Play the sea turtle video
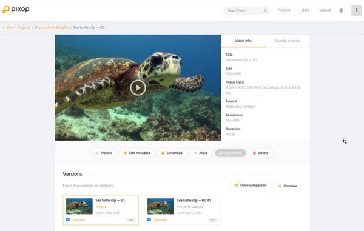 click(x=138, y=88)
